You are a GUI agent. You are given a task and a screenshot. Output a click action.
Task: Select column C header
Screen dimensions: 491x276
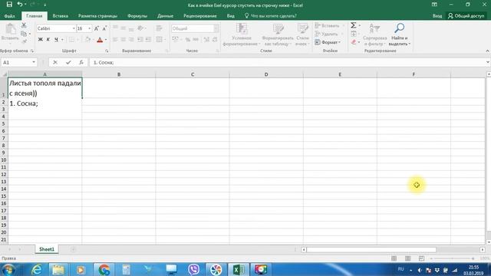click(193, 74)
